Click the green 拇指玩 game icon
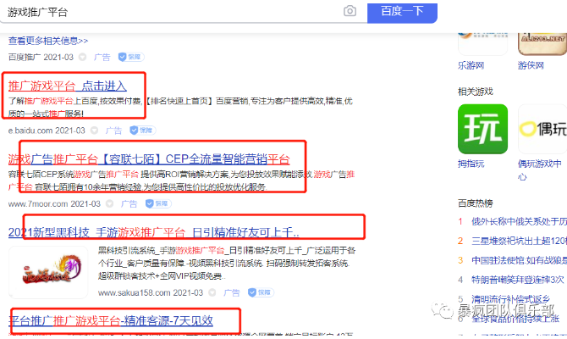This screenshot has width=567, height=339. click(x=482, y=129)
